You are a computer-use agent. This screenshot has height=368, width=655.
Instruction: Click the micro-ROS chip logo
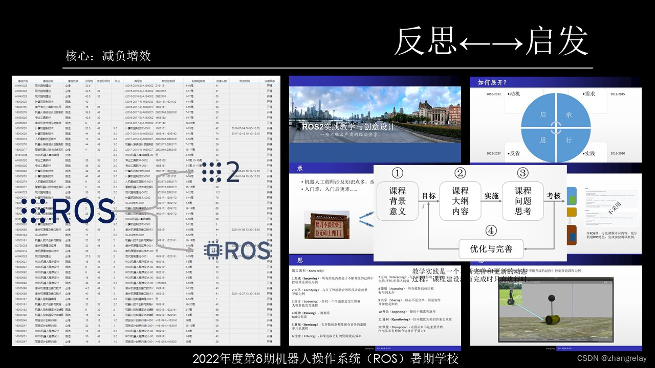(237, 251)
